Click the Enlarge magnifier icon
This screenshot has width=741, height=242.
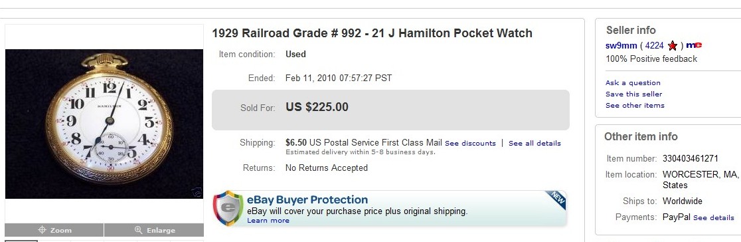pyautogui.click(x=139, y=230)
